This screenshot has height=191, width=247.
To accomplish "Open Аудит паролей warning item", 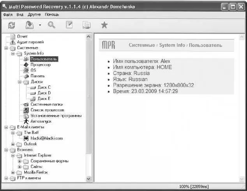I will point(30,42).
